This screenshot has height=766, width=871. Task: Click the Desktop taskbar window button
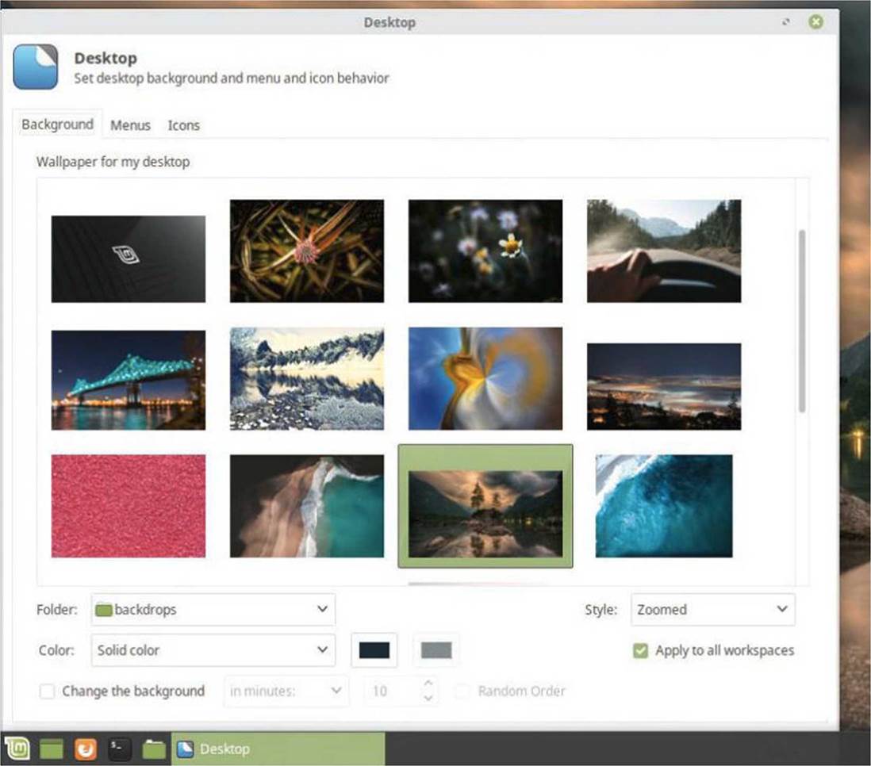pyautogui.click(x=278, y=749)
